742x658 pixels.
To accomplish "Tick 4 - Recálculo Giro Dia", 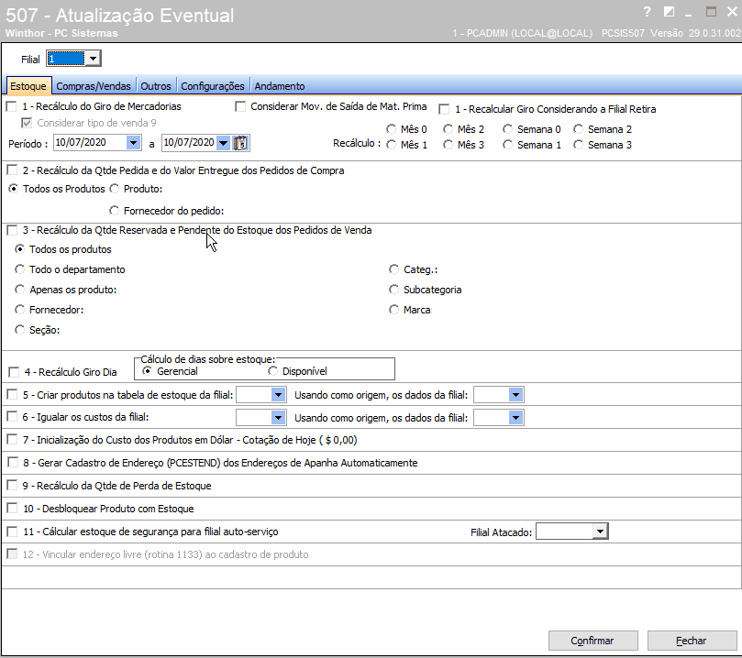I will (14, 372).
